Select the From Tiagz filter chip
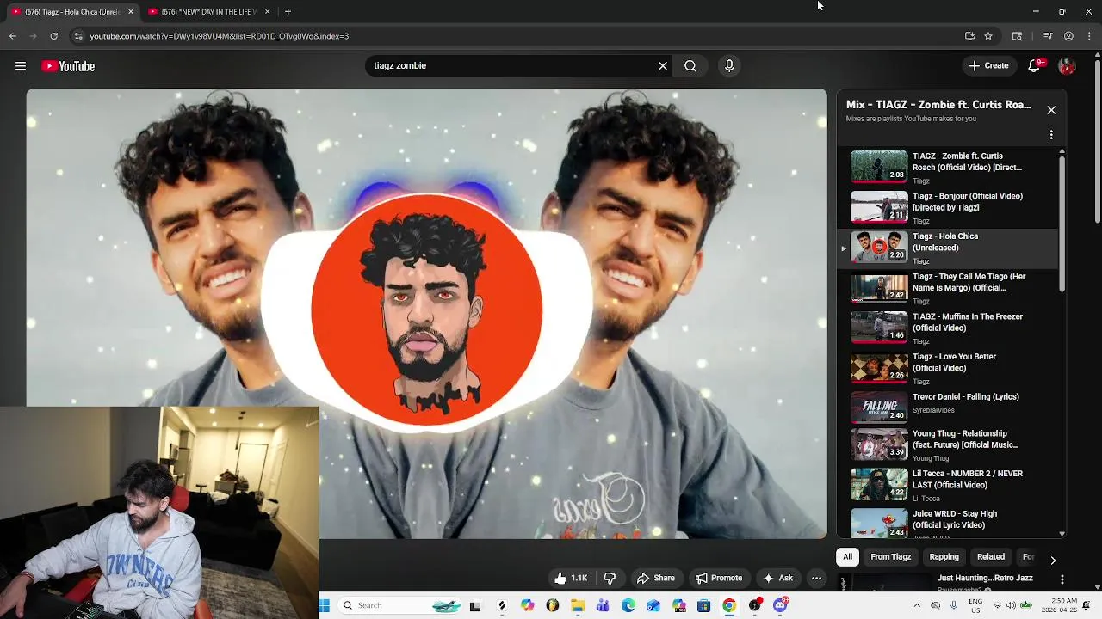This screenshot has width=1102, height=619. 890,556
